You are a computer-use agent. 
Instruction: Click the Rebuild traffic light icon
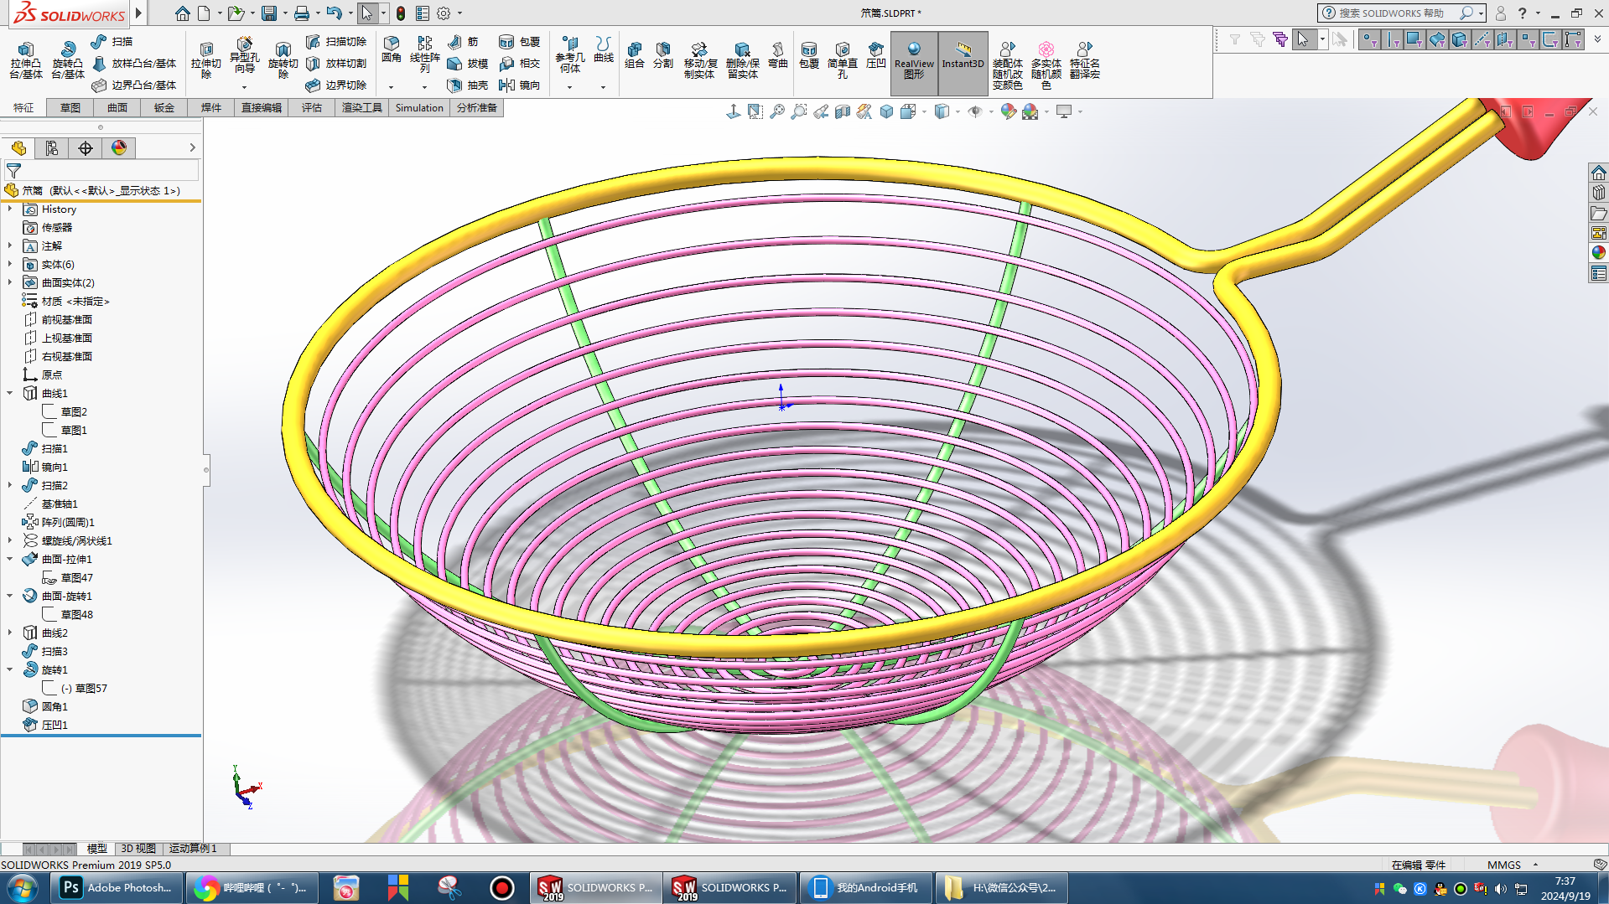pyautogui.click(x=401, y=13)
